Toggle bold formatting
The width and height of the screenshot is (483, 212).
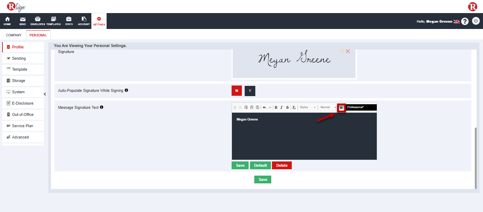(276, 107)
